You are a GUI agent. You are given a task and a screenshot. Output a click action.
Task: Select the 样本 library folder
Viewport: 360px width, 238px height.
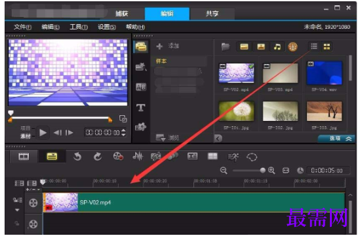click(x=161, y=61)
